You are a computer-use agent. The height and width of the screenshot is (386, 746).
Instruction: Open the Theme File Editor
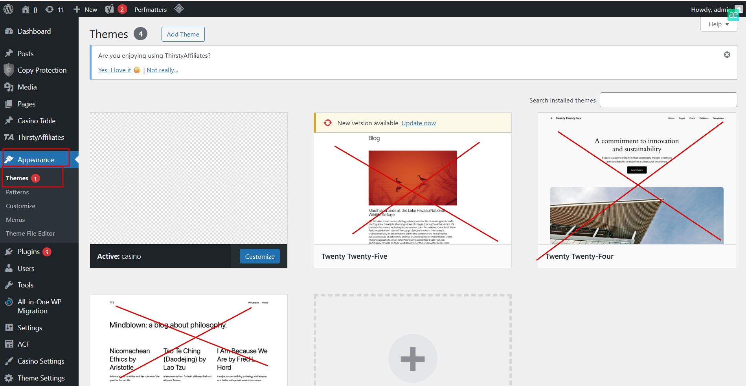tap(30, 234)
